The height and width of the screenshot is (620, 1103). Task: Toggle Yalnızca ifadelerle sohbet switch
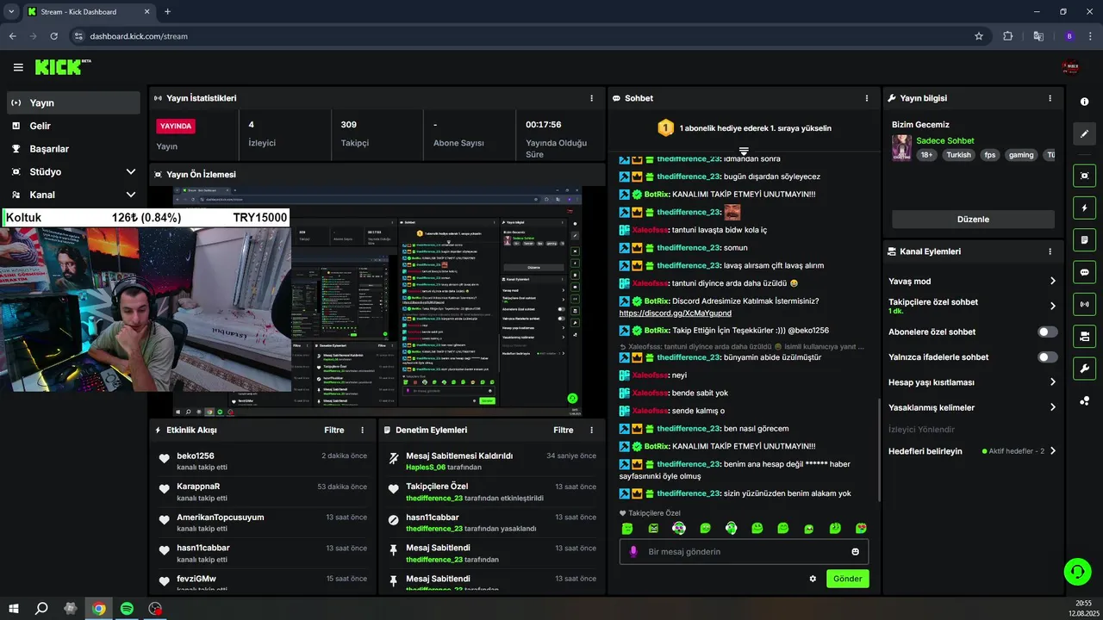pos(1048,356)
